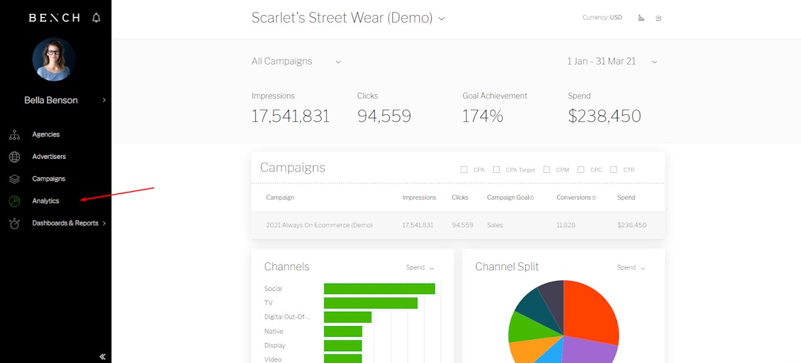Click the Campaigns layers icon

(x=14, y=179)
